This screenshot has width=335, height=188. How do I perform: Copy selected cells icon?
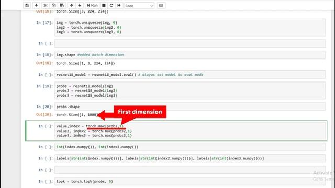pos(53,6)
